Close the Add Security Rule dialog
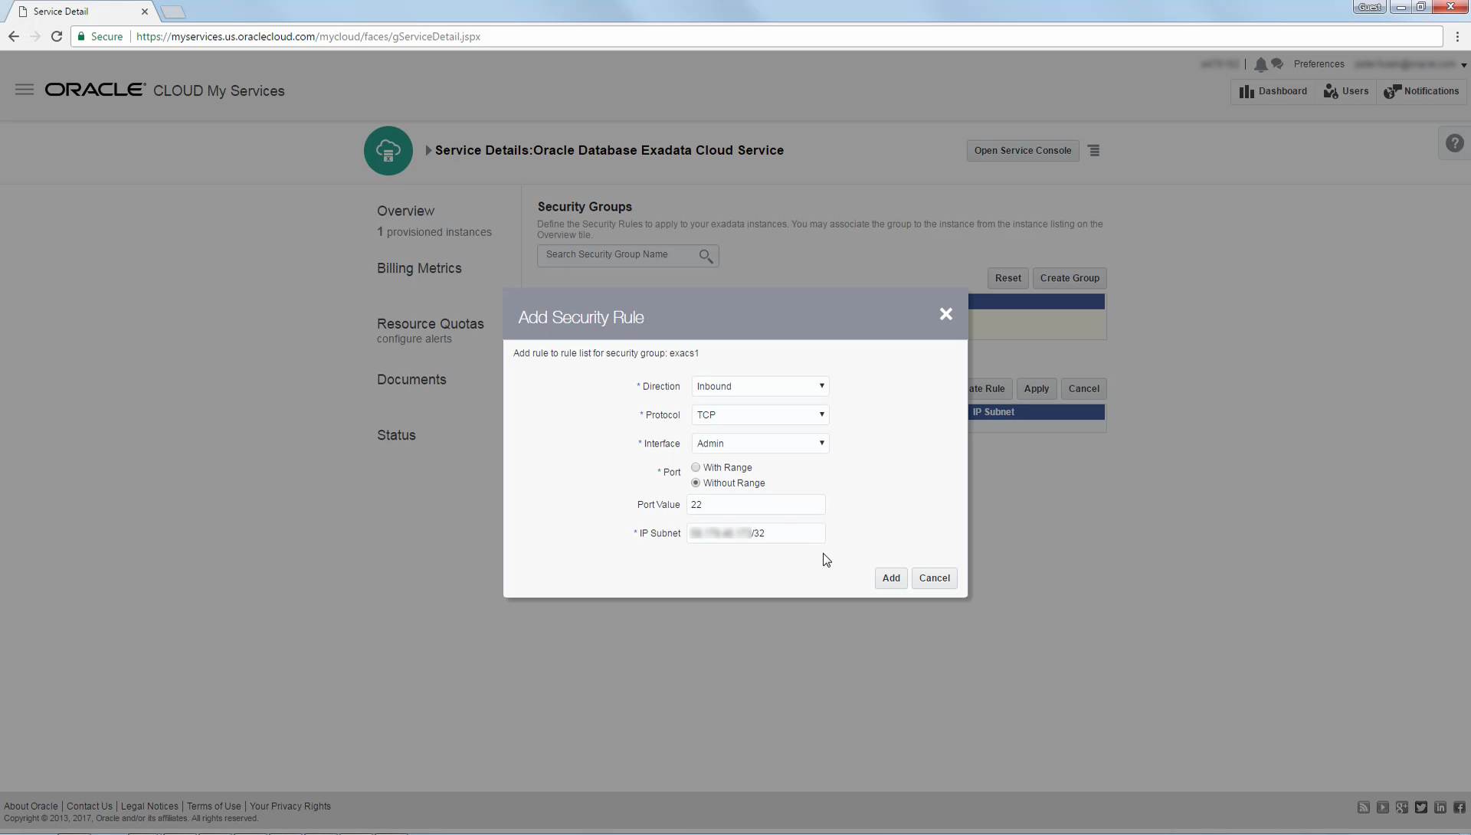The image size is (1471, 835). pyautogui.click(x=945, y=314)
